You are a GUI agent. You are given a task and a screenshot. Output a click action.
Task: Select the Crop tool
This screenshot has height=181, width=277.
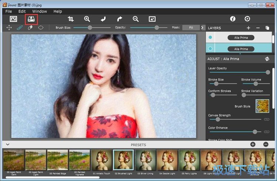71,19
